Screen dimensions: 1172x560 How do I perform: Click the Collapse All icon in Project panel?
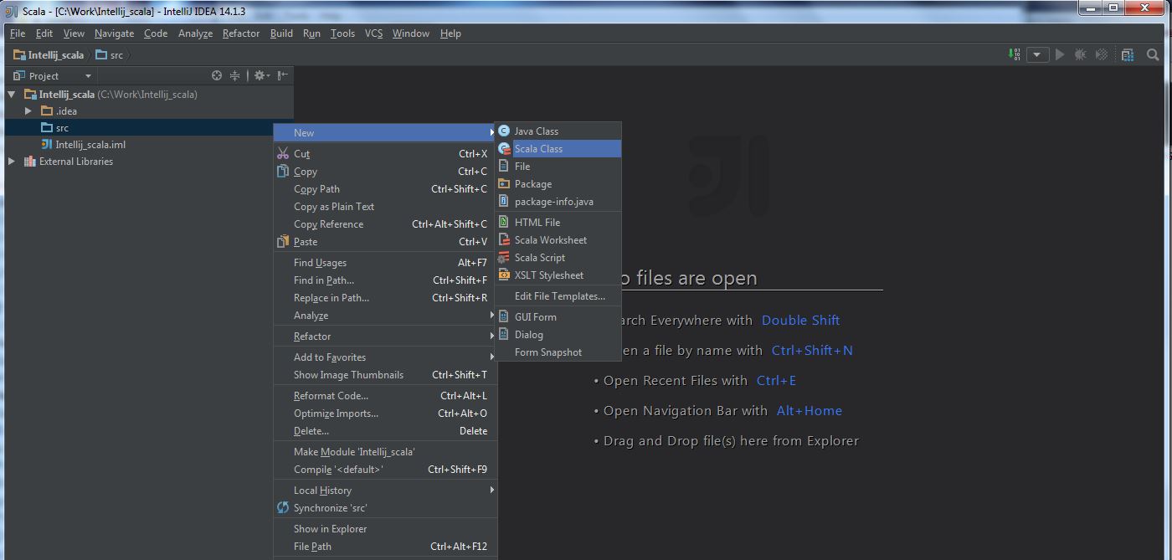coord(234,75)
